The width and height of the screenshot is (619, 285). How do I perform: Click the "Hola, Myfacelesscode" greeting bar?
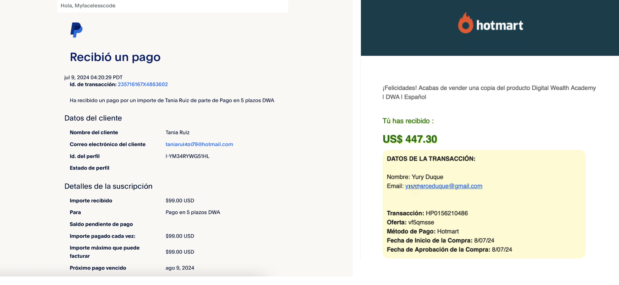88,6
